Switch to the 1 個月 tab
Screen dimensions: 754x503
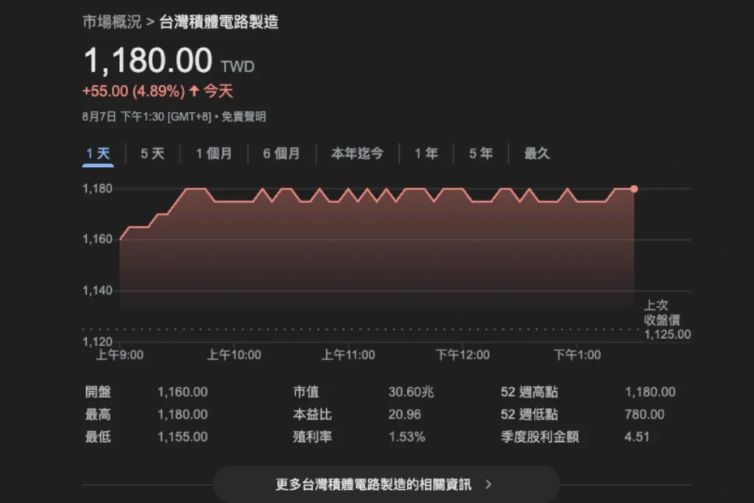(214, 154)
